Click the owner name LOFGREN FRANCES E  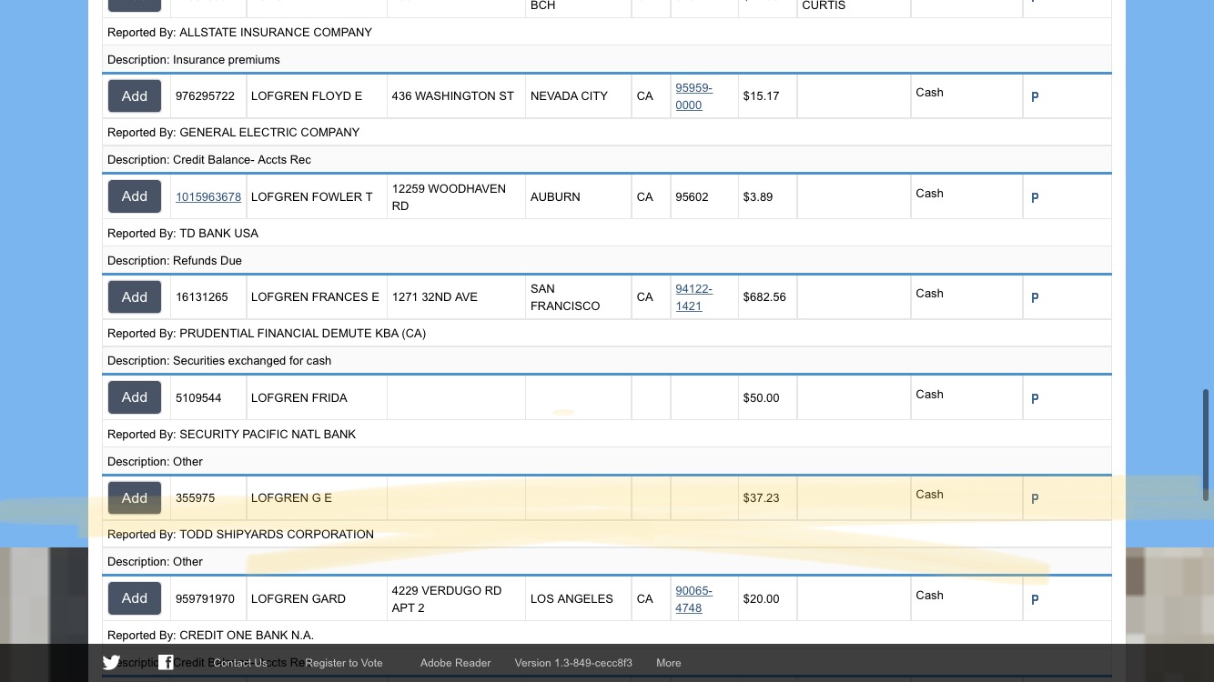click(315, 297)
